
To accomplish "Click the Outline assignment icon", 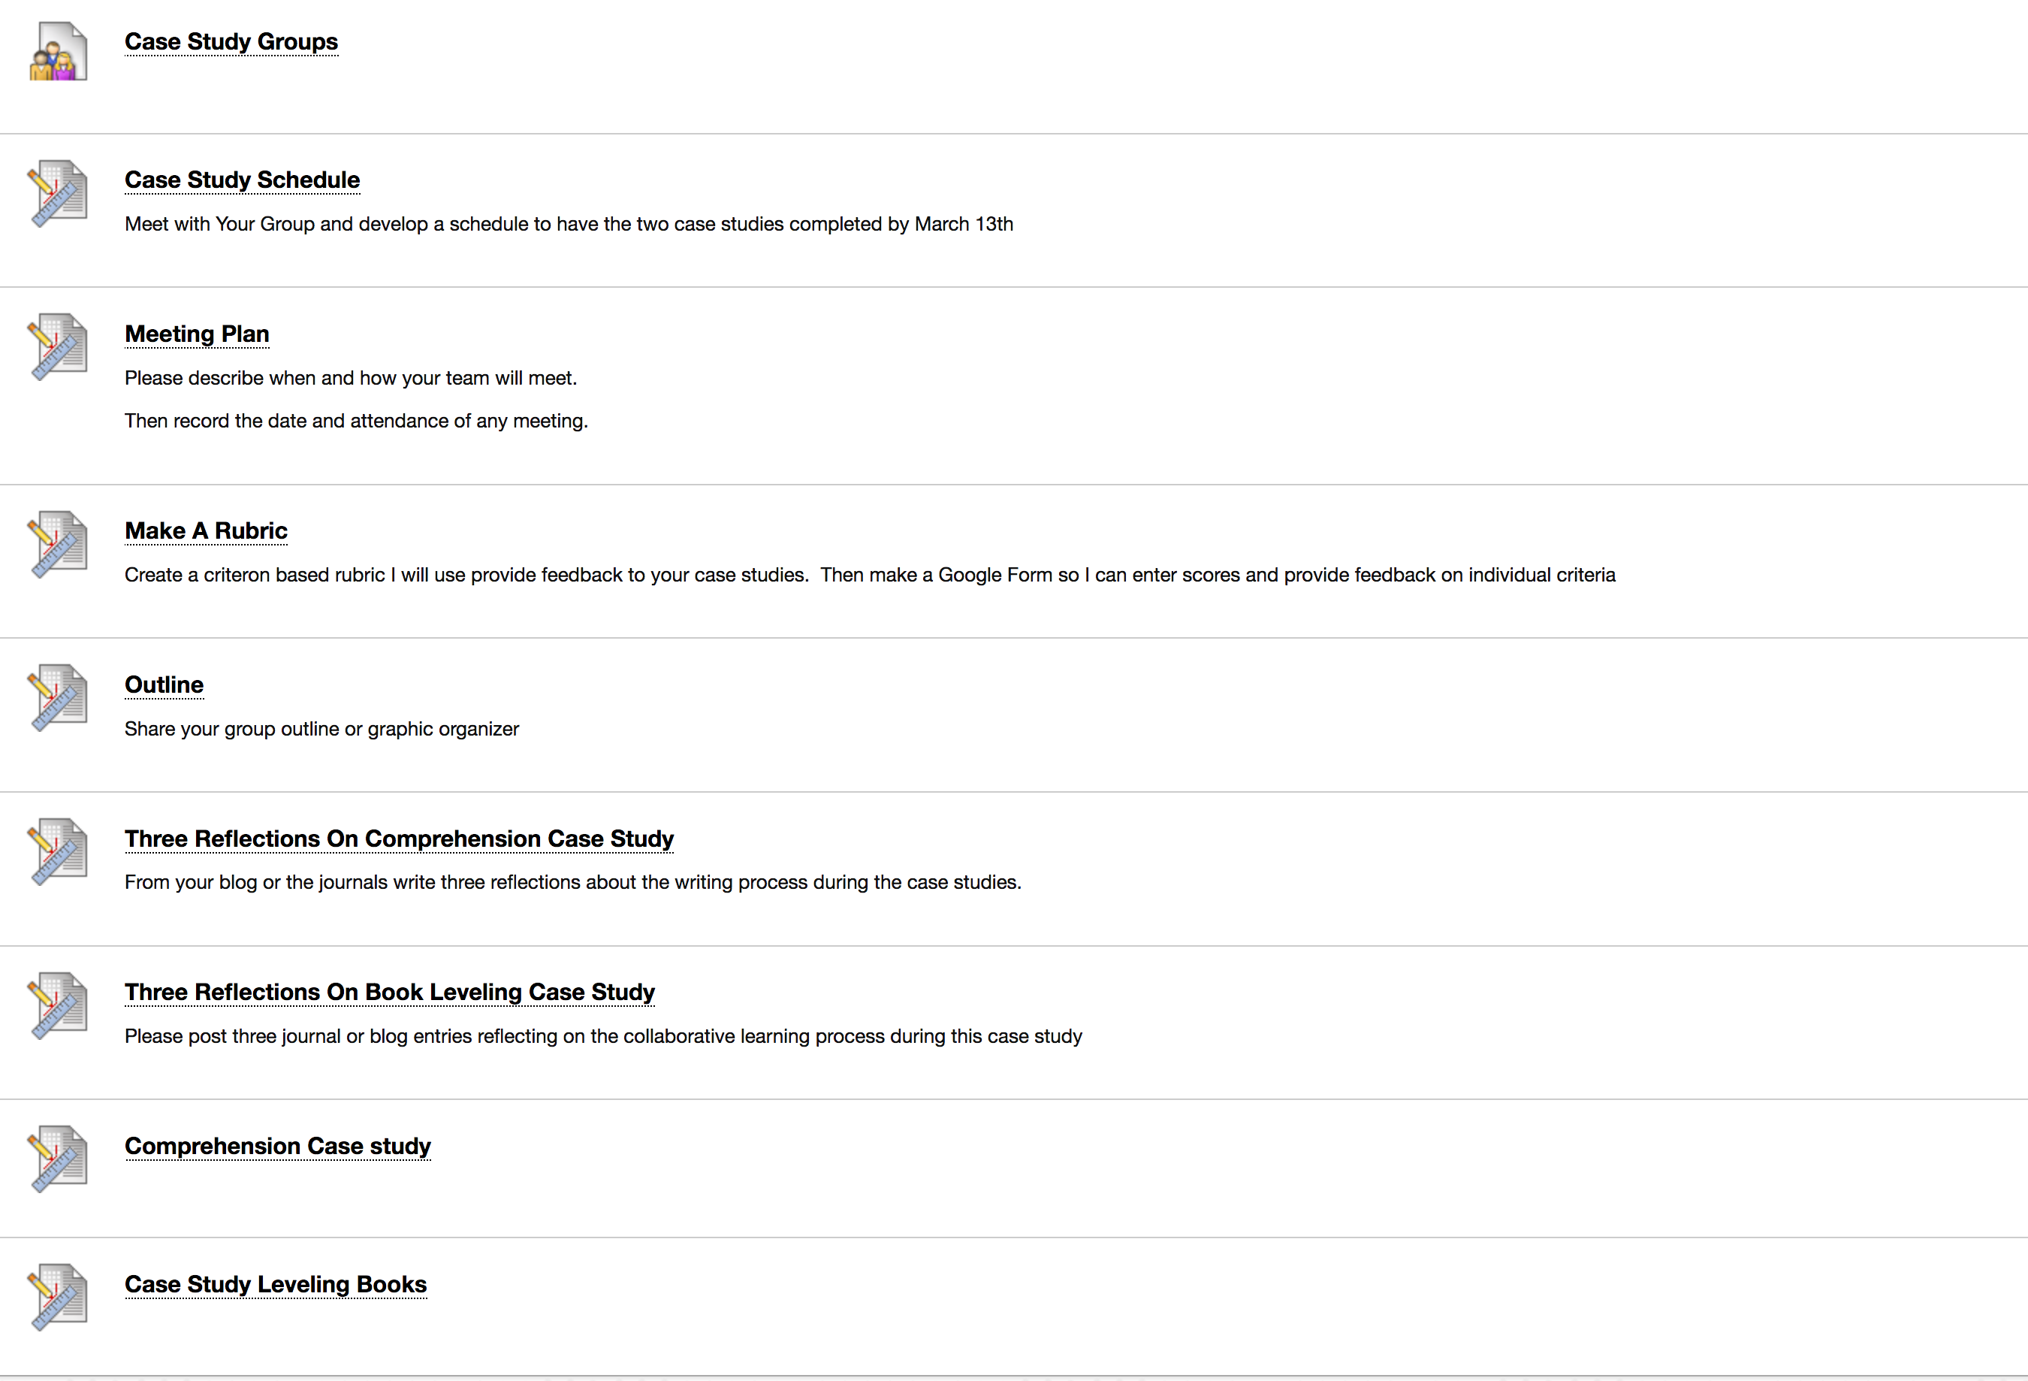I will pos(59,697).
